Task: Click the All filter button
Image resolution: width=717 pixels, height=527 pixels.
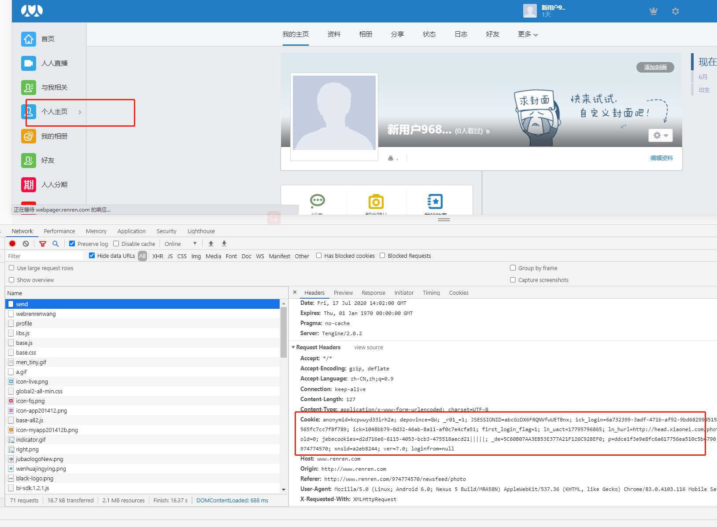Action: 142,256
